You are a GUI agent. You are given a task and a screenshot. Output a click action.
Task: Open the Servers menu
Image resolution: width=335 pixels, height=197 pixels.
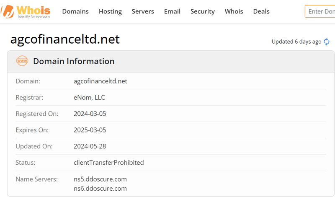click(x=143, y=11)
